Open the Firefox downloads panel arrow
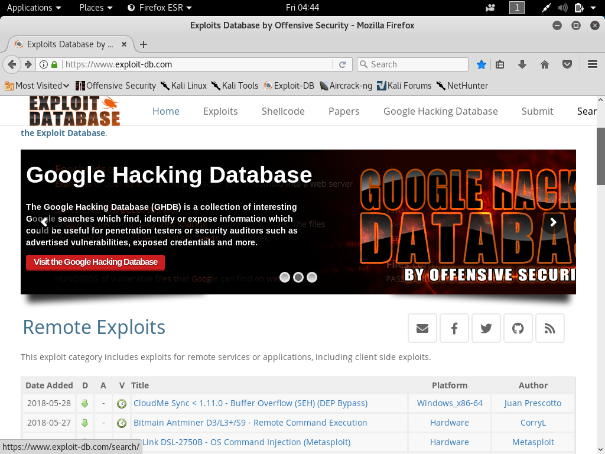The image size is (605, 454). point(522,64)
